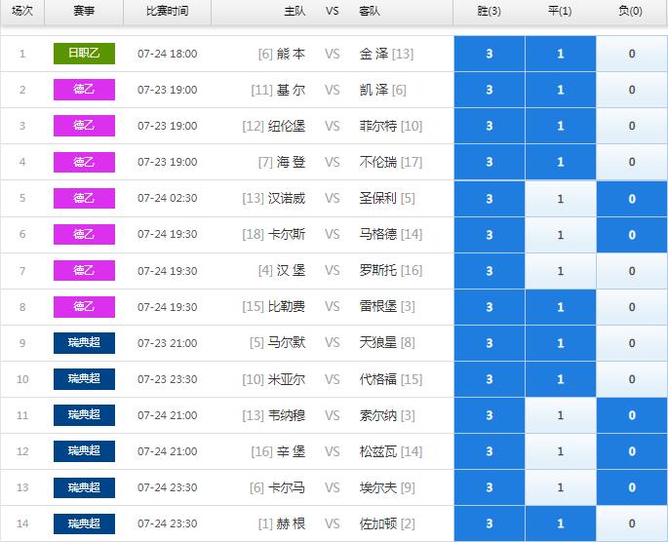Screen dimensions: 668x542
Task: Select draw (1) for 韦纳穆 vs 索尔纳
Action: point(560,415)
